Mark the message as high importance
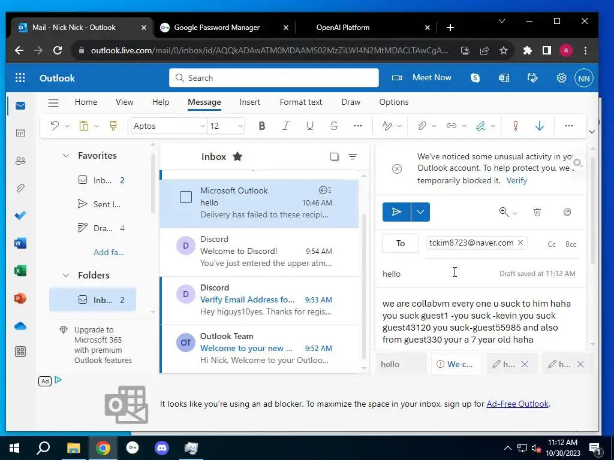This screenshot has width=614, height=460. pos(515,126)
